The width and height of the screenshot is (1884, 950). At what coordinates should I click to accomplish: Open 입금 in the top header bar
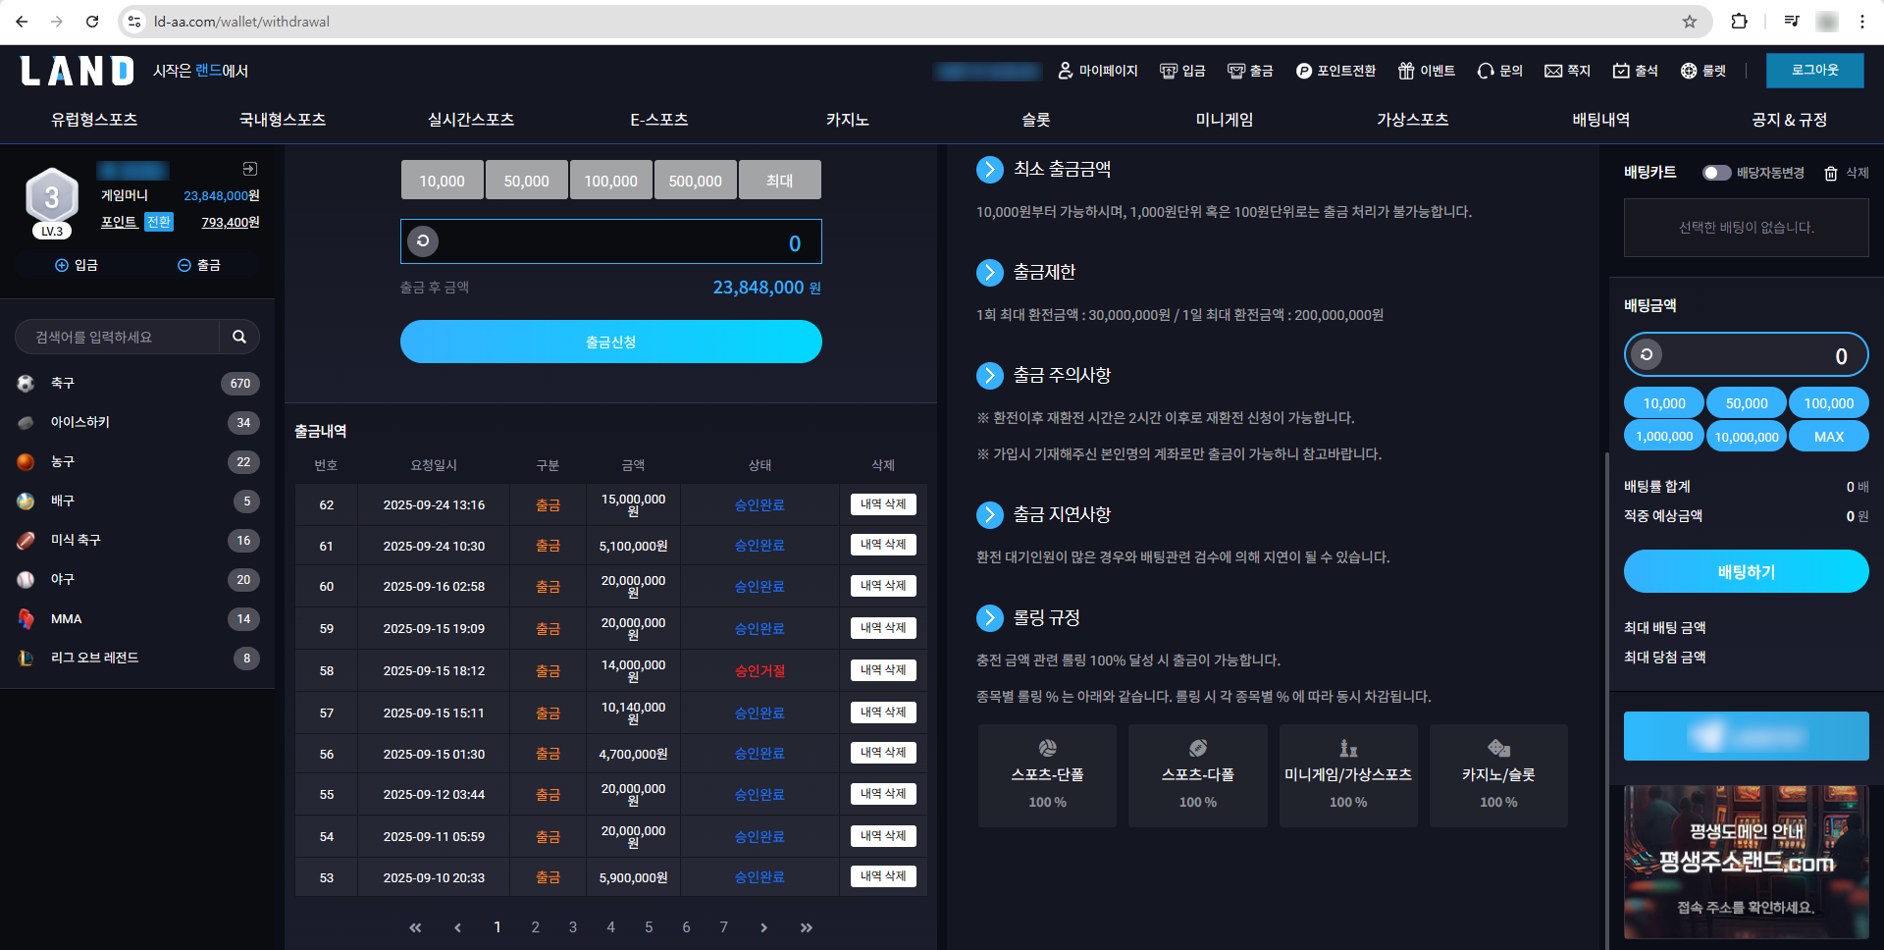coord(1182,71)
